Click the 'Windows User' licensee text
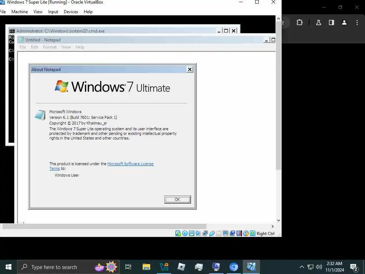Image resolution: width=365 pixels, height=274 pixels. tap(67, 175)
